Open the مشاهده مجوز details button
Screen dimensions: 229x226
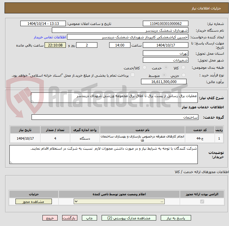click(34, 202)
